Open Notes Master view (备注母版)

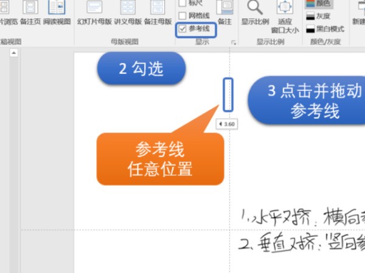158,13
